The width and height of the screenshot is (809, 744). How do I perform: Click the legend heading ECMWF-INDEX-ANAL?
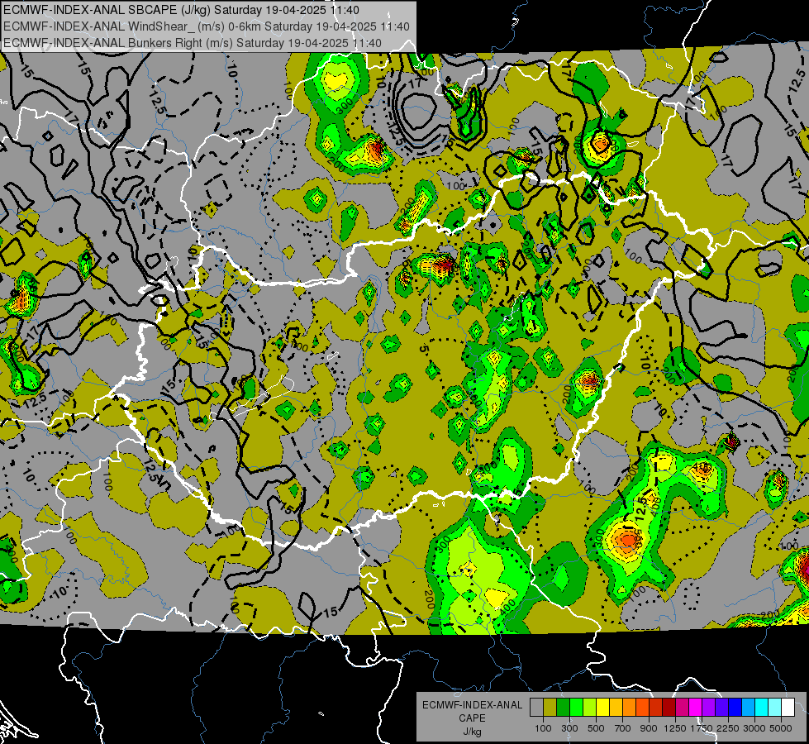472,705
